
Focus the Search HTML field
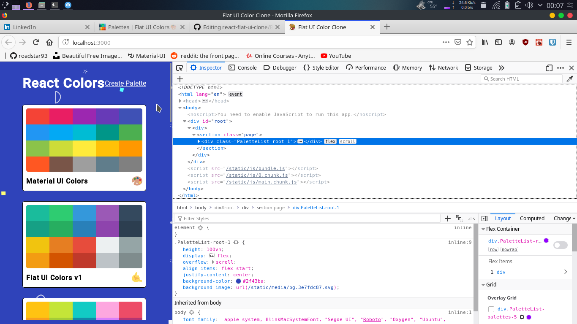pyautogui.click(x=522, y=79)
